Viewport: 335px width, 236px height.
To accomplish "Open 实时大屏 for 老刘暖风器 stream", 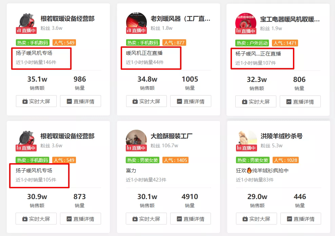I will point(146,101).
